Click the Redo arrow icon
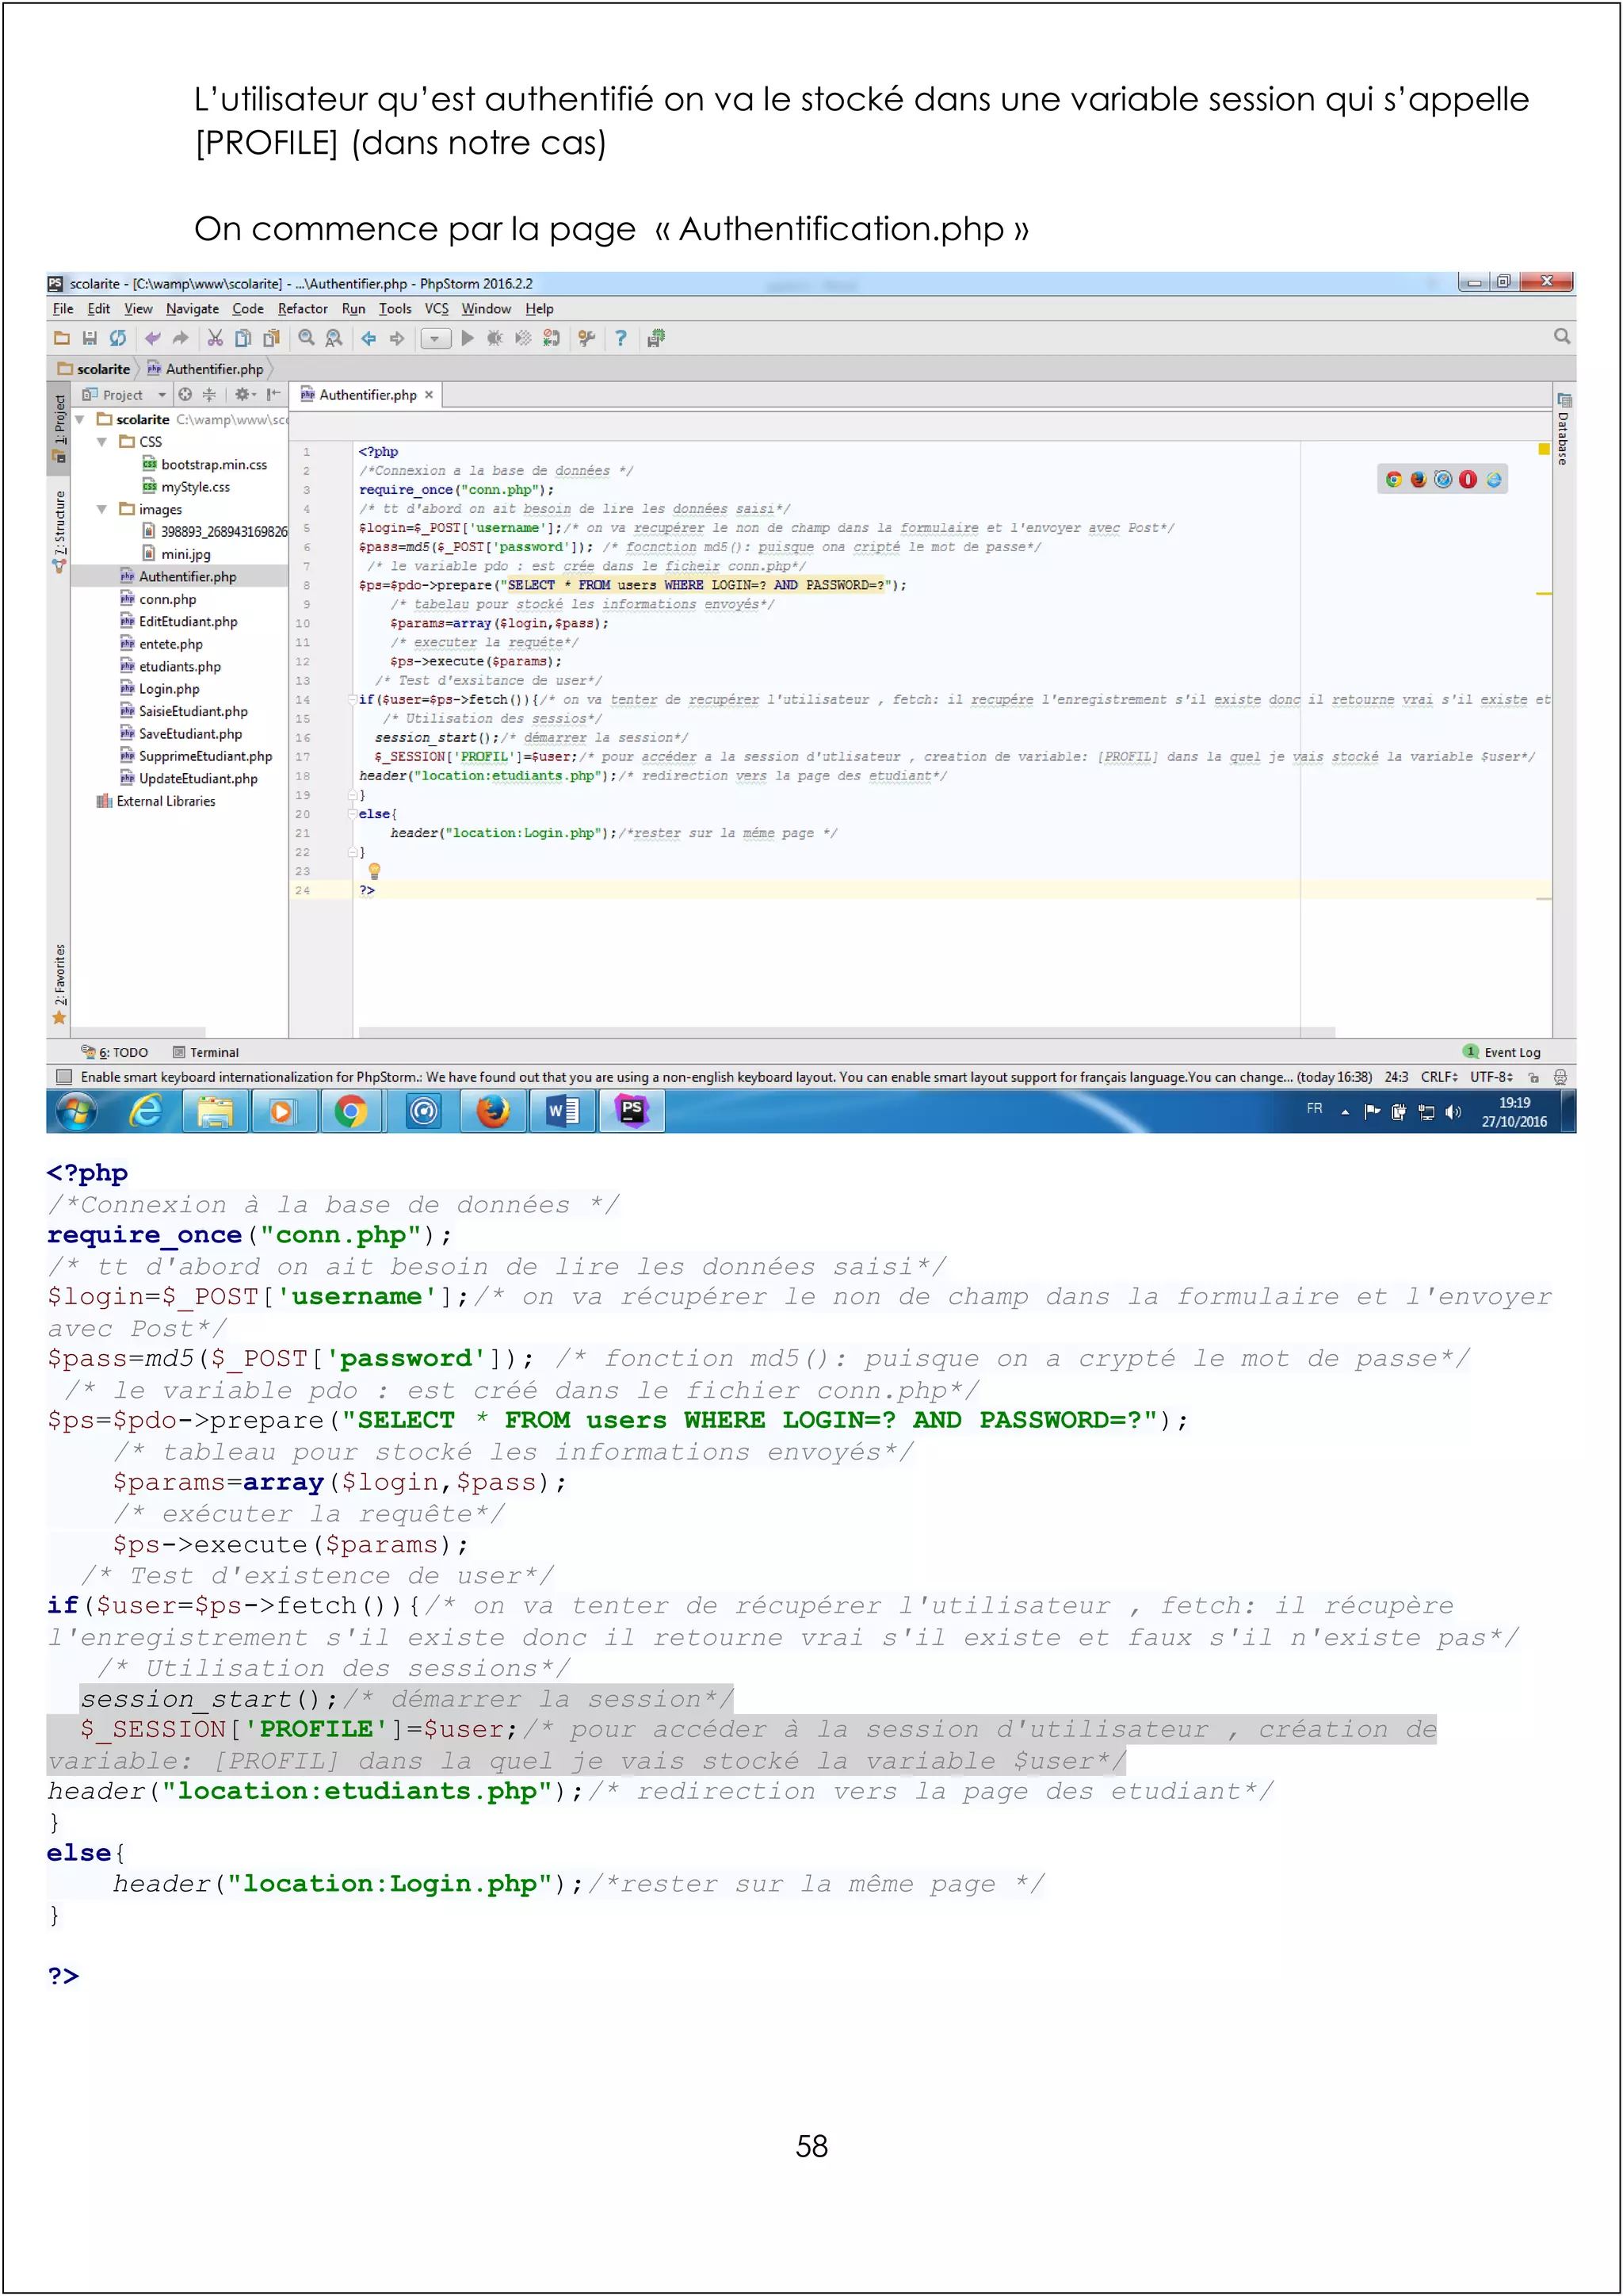This screenshot has width=1623, height=2296. coord(180,338)
